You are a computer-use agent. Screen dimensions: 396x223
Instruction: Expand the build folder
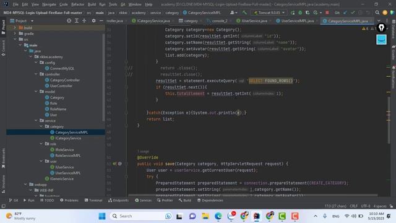tap(15, 27)
